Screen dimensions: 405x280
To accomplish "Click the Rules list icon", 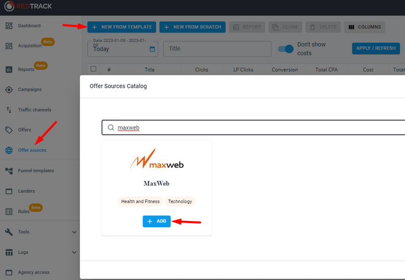I will tap(9, 212).
